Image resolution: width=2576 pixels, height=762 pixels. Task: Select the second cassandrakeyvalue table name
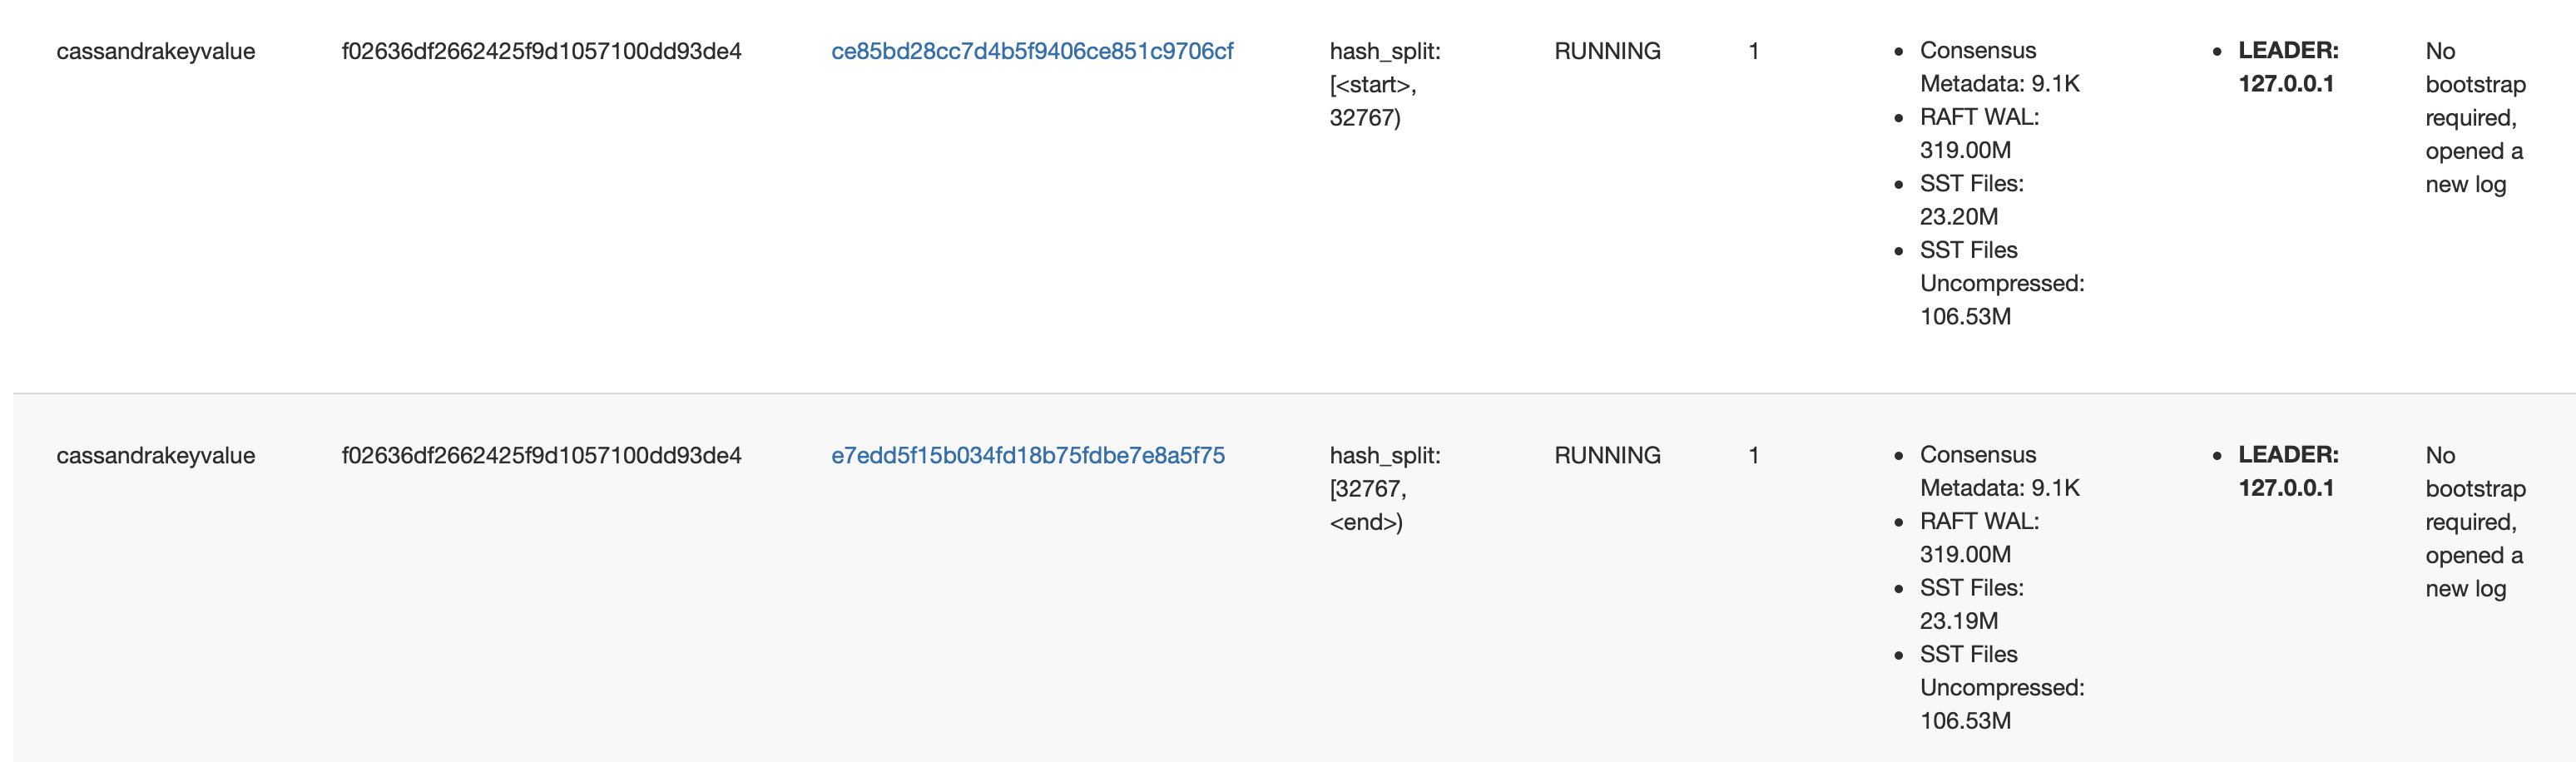[x=155, y=455]
